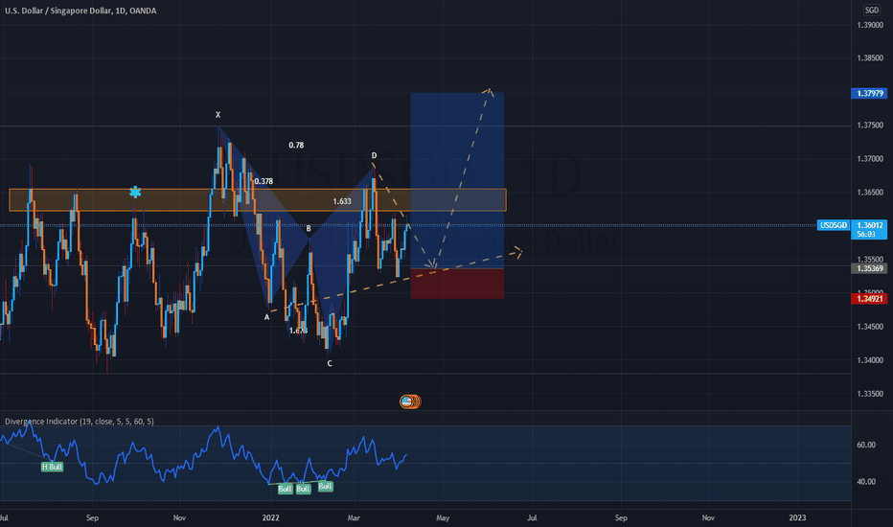Screen dimensions: 893x527
Task: Click the stacked economic event flag icons
Action: pyautogui.click(x=410, y=401)
